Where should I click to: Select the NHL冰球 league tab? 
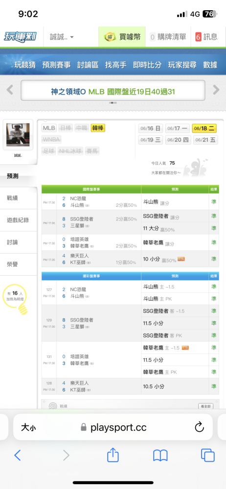pyautogui.click(x=70, y=151)
